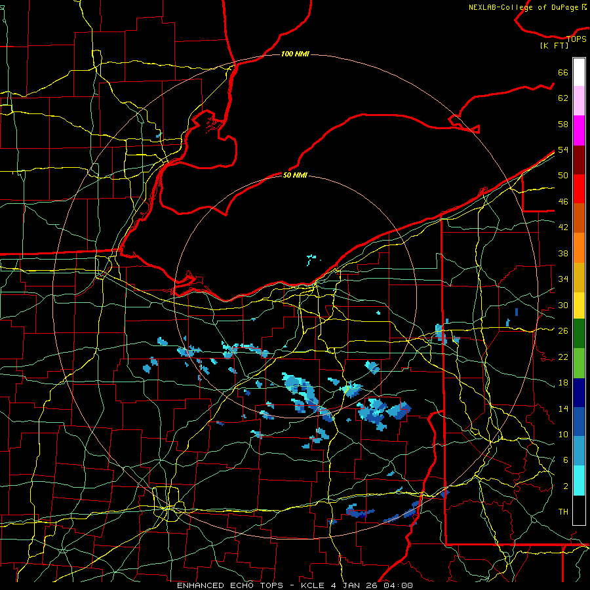This screenshot has width=590, height=590.
Task: Click legend value 2
Action: [x=565, y=486]
